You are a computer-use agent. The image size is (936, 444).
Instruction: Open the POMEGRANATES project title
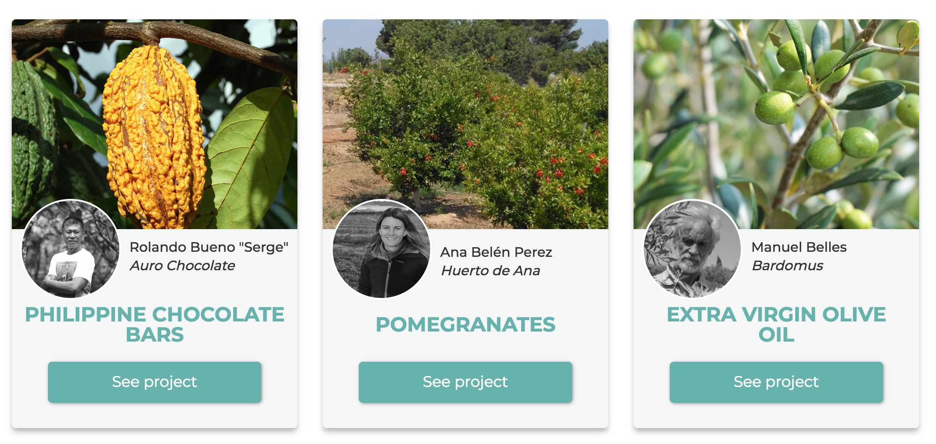pyautogui.click(x=466, y=324)
